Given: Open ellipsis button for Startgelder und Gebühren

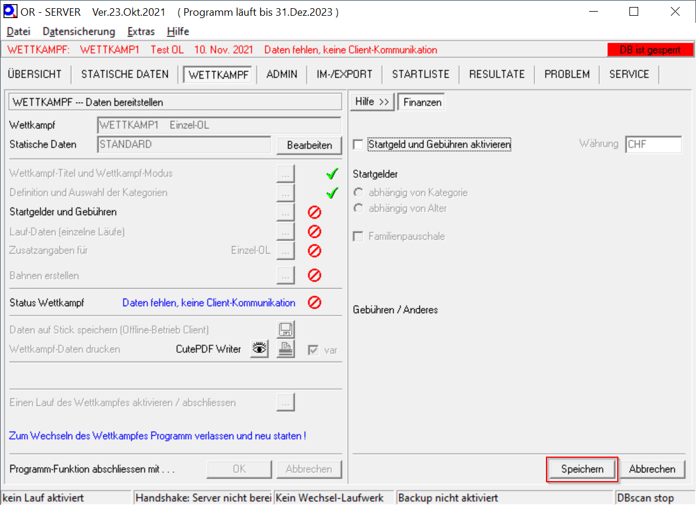Looking at the screenshot, I should tap(286, 212).
